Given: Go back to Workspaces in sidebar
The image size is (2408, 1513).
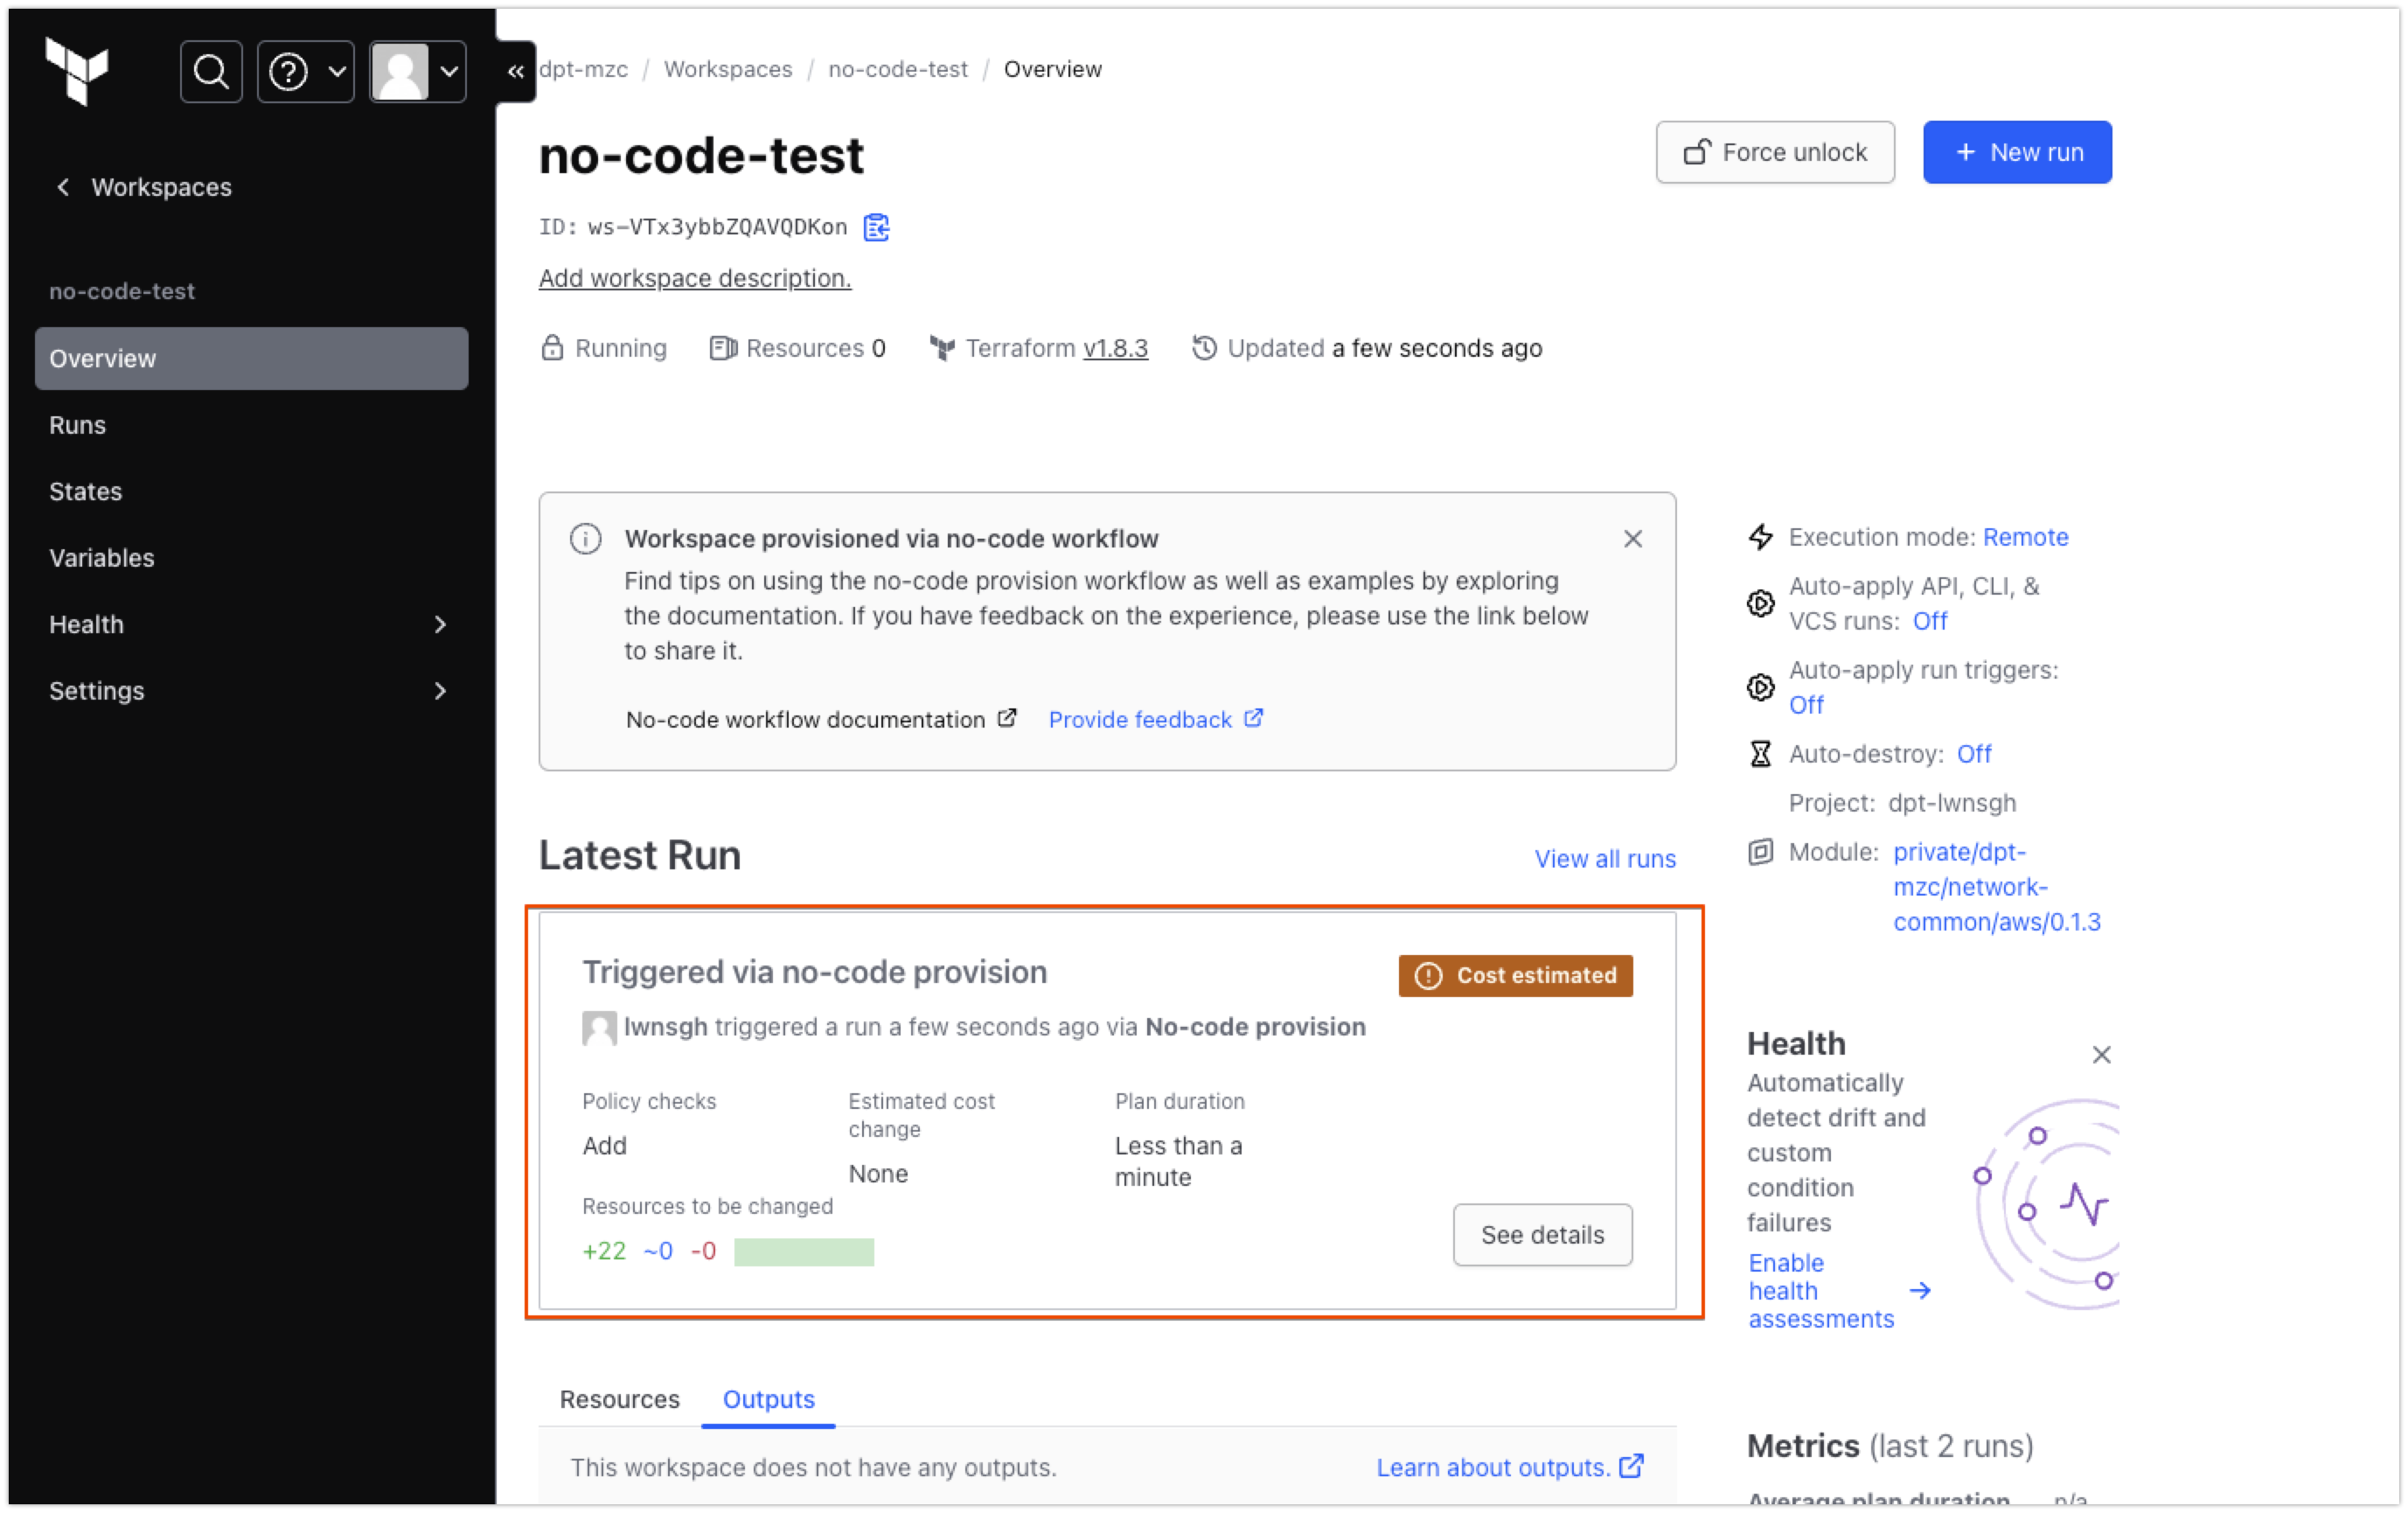Looking at the screenshot, I should point(143,187).
